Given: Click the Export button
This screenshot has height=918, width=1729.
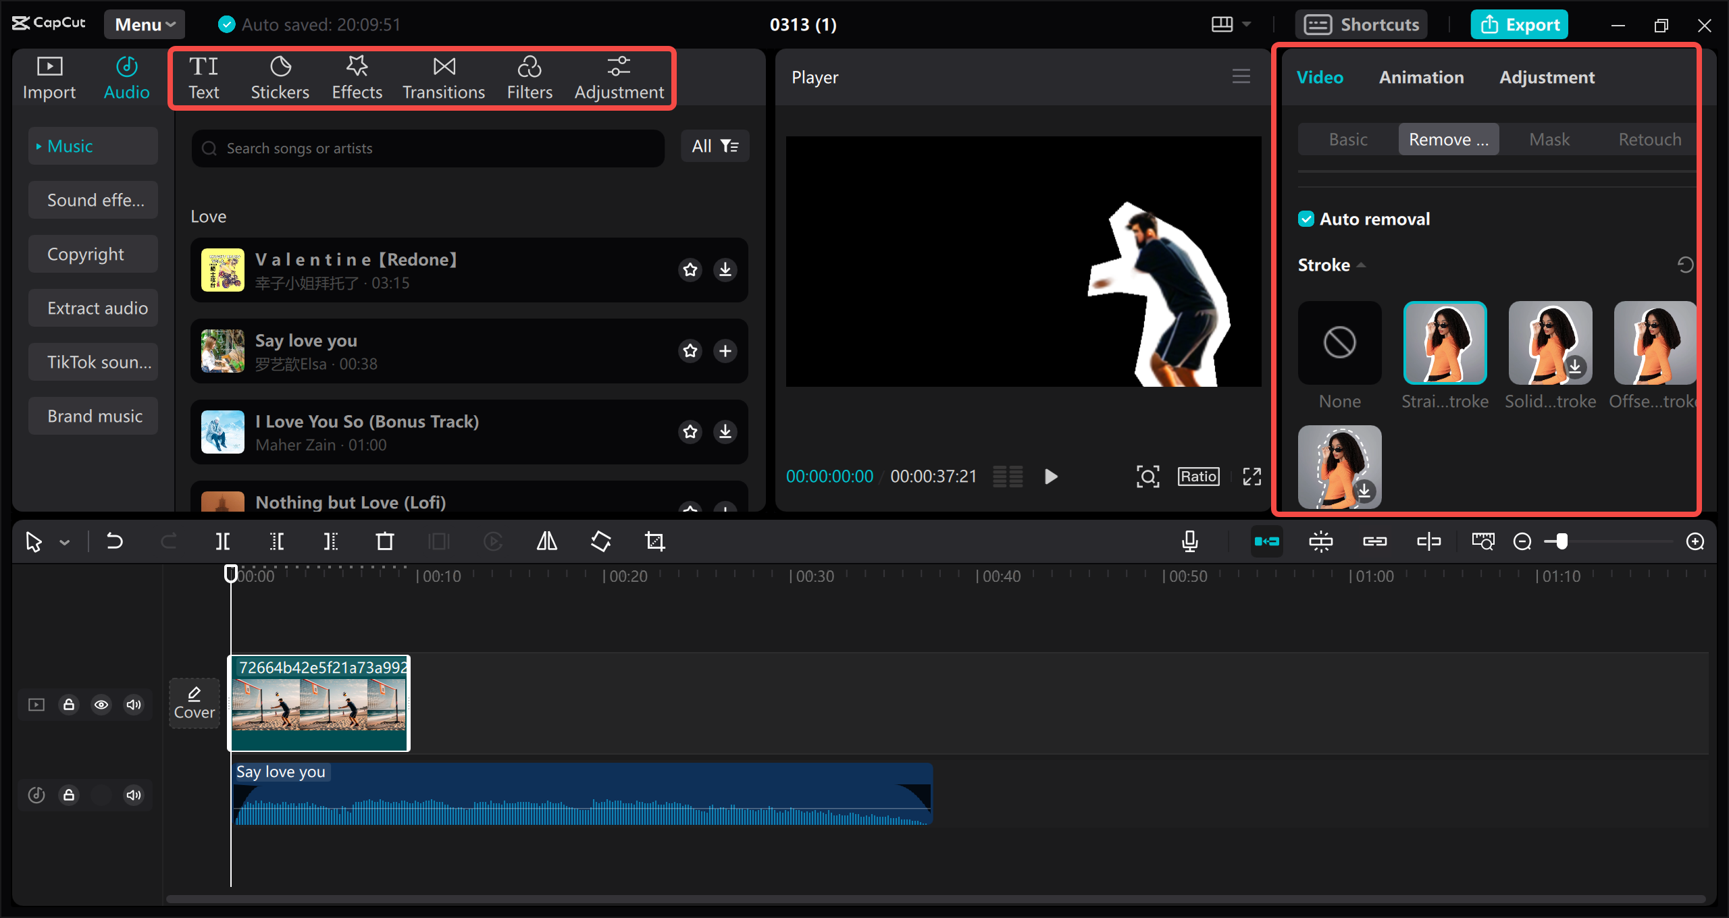Looking at the screenshot, I should coord(1520,25).
